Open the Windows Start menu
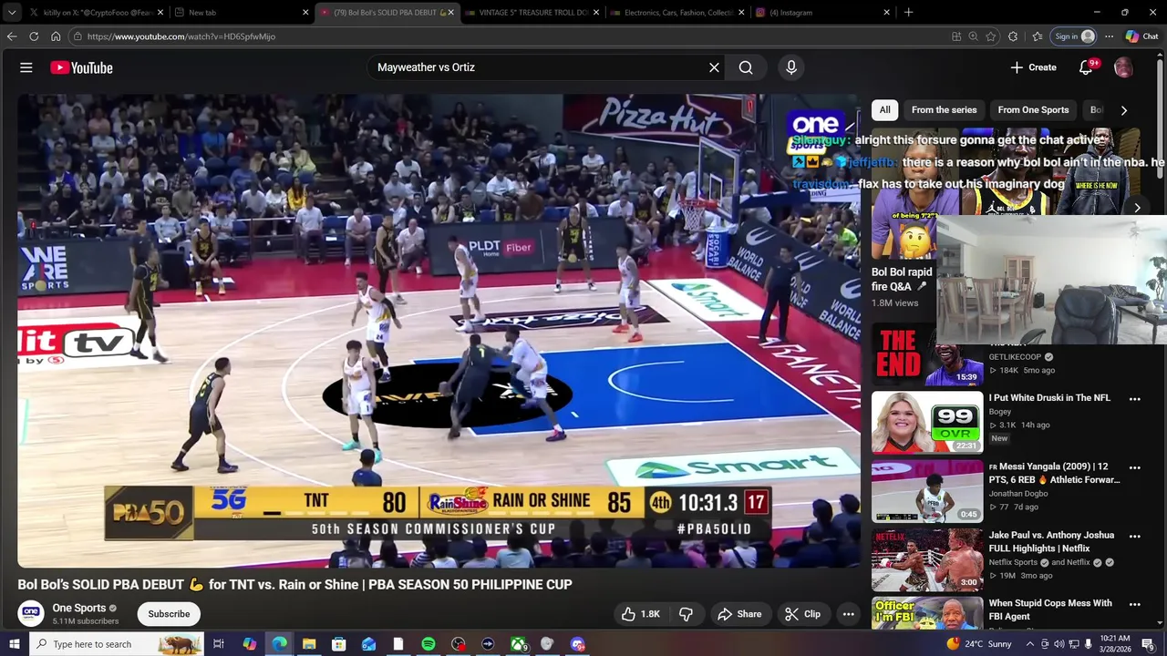This screenshot has width=1167, height=656. point(14,644)
